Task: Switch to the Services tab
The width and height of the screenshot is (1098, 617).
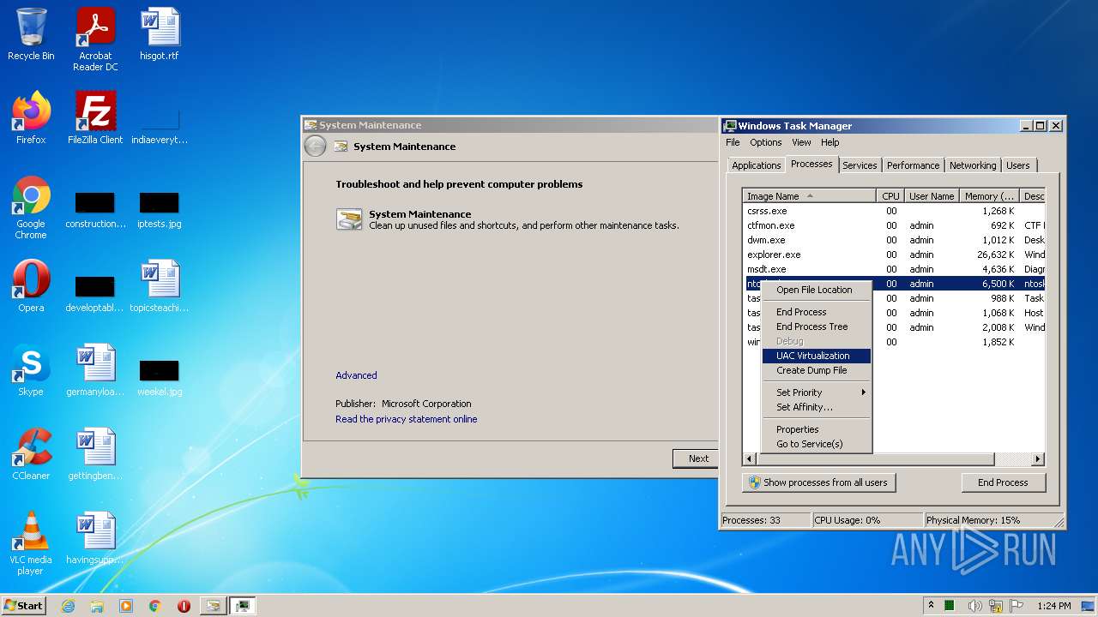Action: (860, 165)
